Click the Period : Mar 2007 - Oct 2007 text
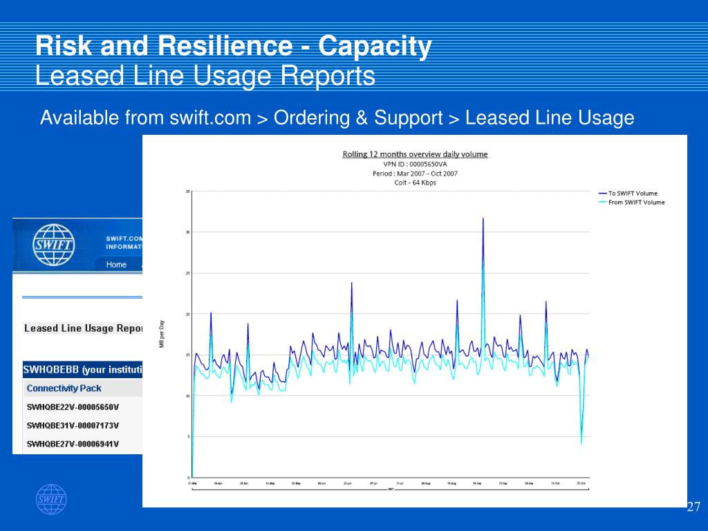The height and width of the screenshot is (531, 708). [x=415, y=174]
